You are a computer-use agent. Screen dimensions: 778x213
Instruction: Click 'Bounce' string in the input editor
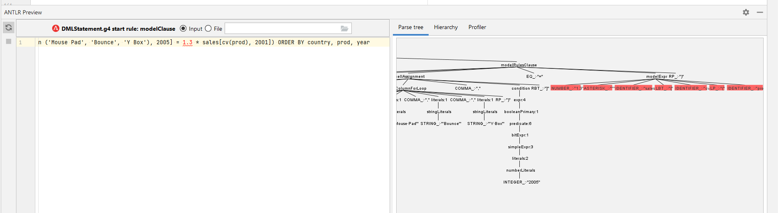click(x=104, y=42)
